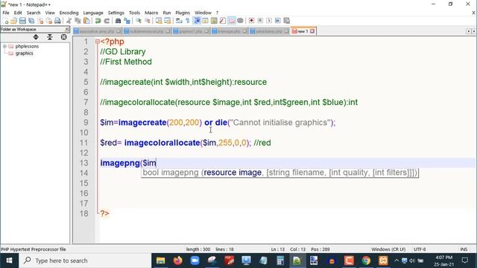Unfold all folders in workspace panel
Image resolution: width=477 pixels, height=268 pixels.
pos(36,37)
